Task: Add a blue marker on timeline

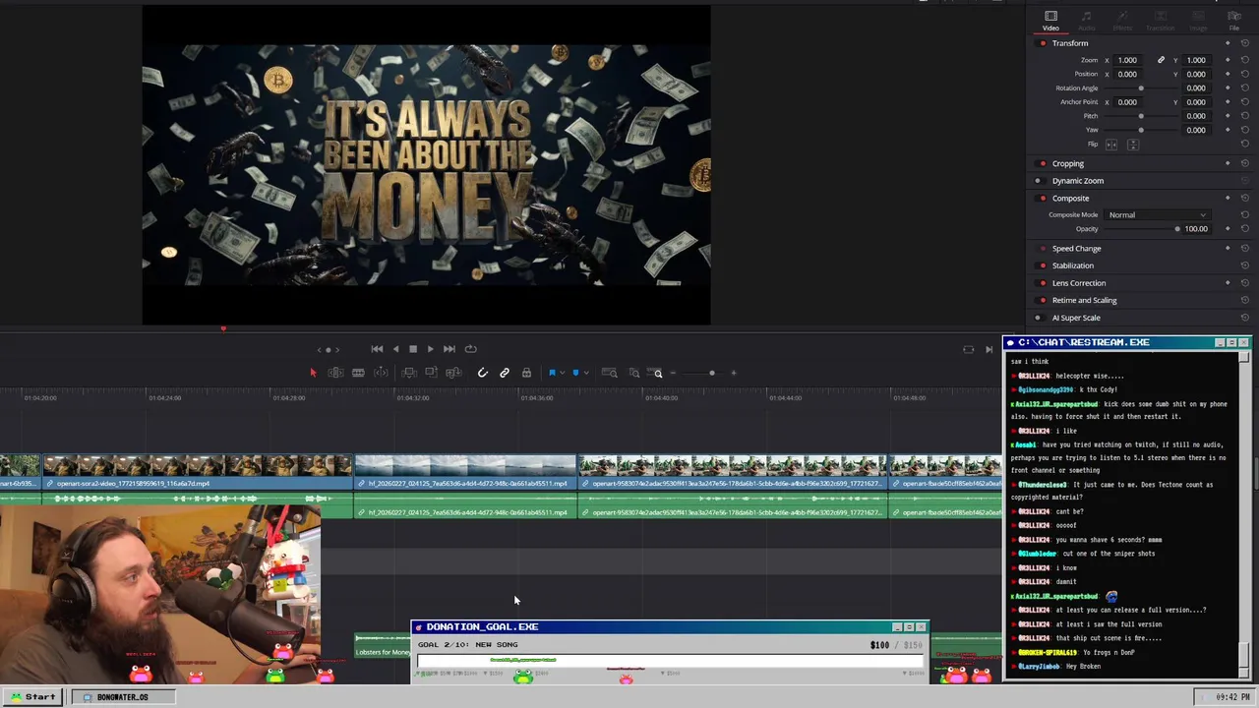Action: (x=575, y=373)
